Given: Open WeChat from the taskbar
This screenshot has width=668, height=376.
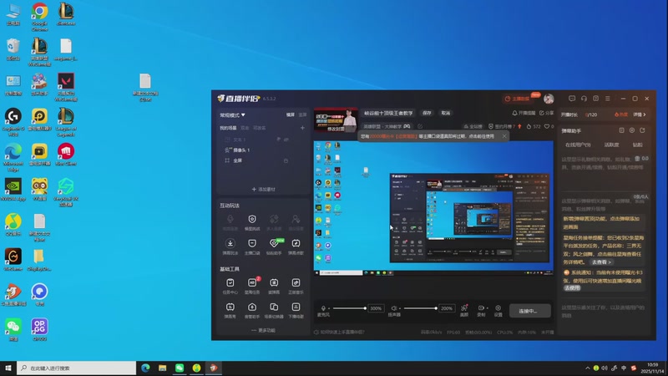Looking at the screenshot, I should 180,368.
